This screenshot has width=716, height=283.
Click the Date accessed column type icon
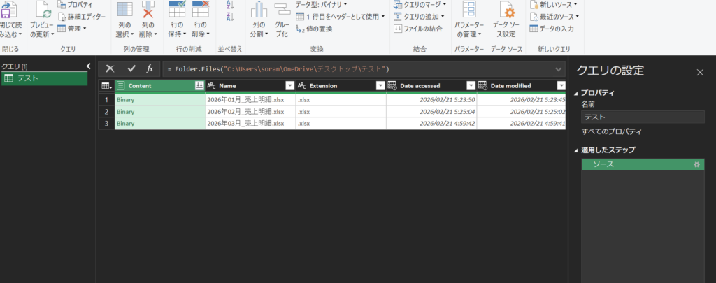[x=392, y=85]
